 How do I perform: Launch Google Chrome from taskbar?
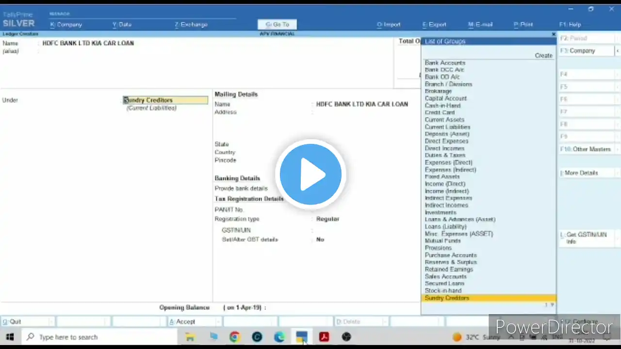[x=234, y=337]
